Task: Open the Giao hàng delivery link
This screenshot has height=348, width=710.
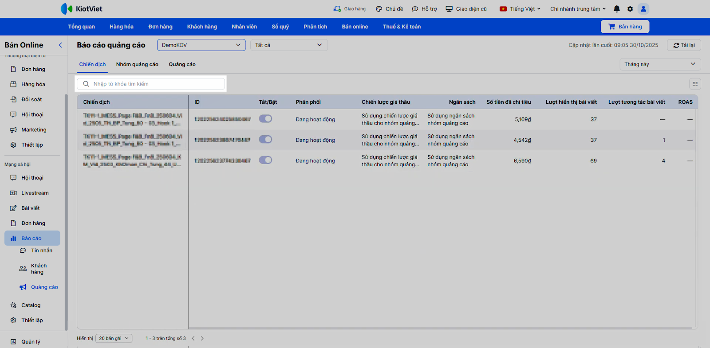Action: click(350, 9)
